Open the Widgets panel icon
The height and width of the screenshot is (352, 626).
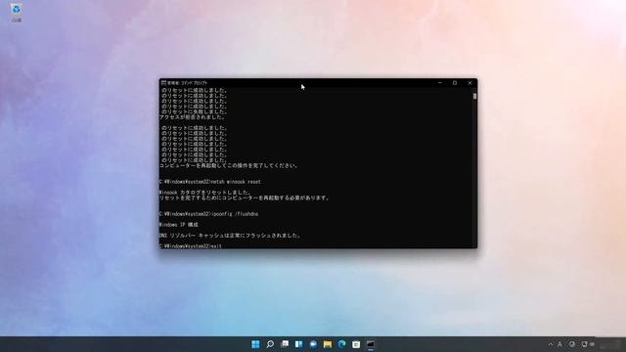298,344
